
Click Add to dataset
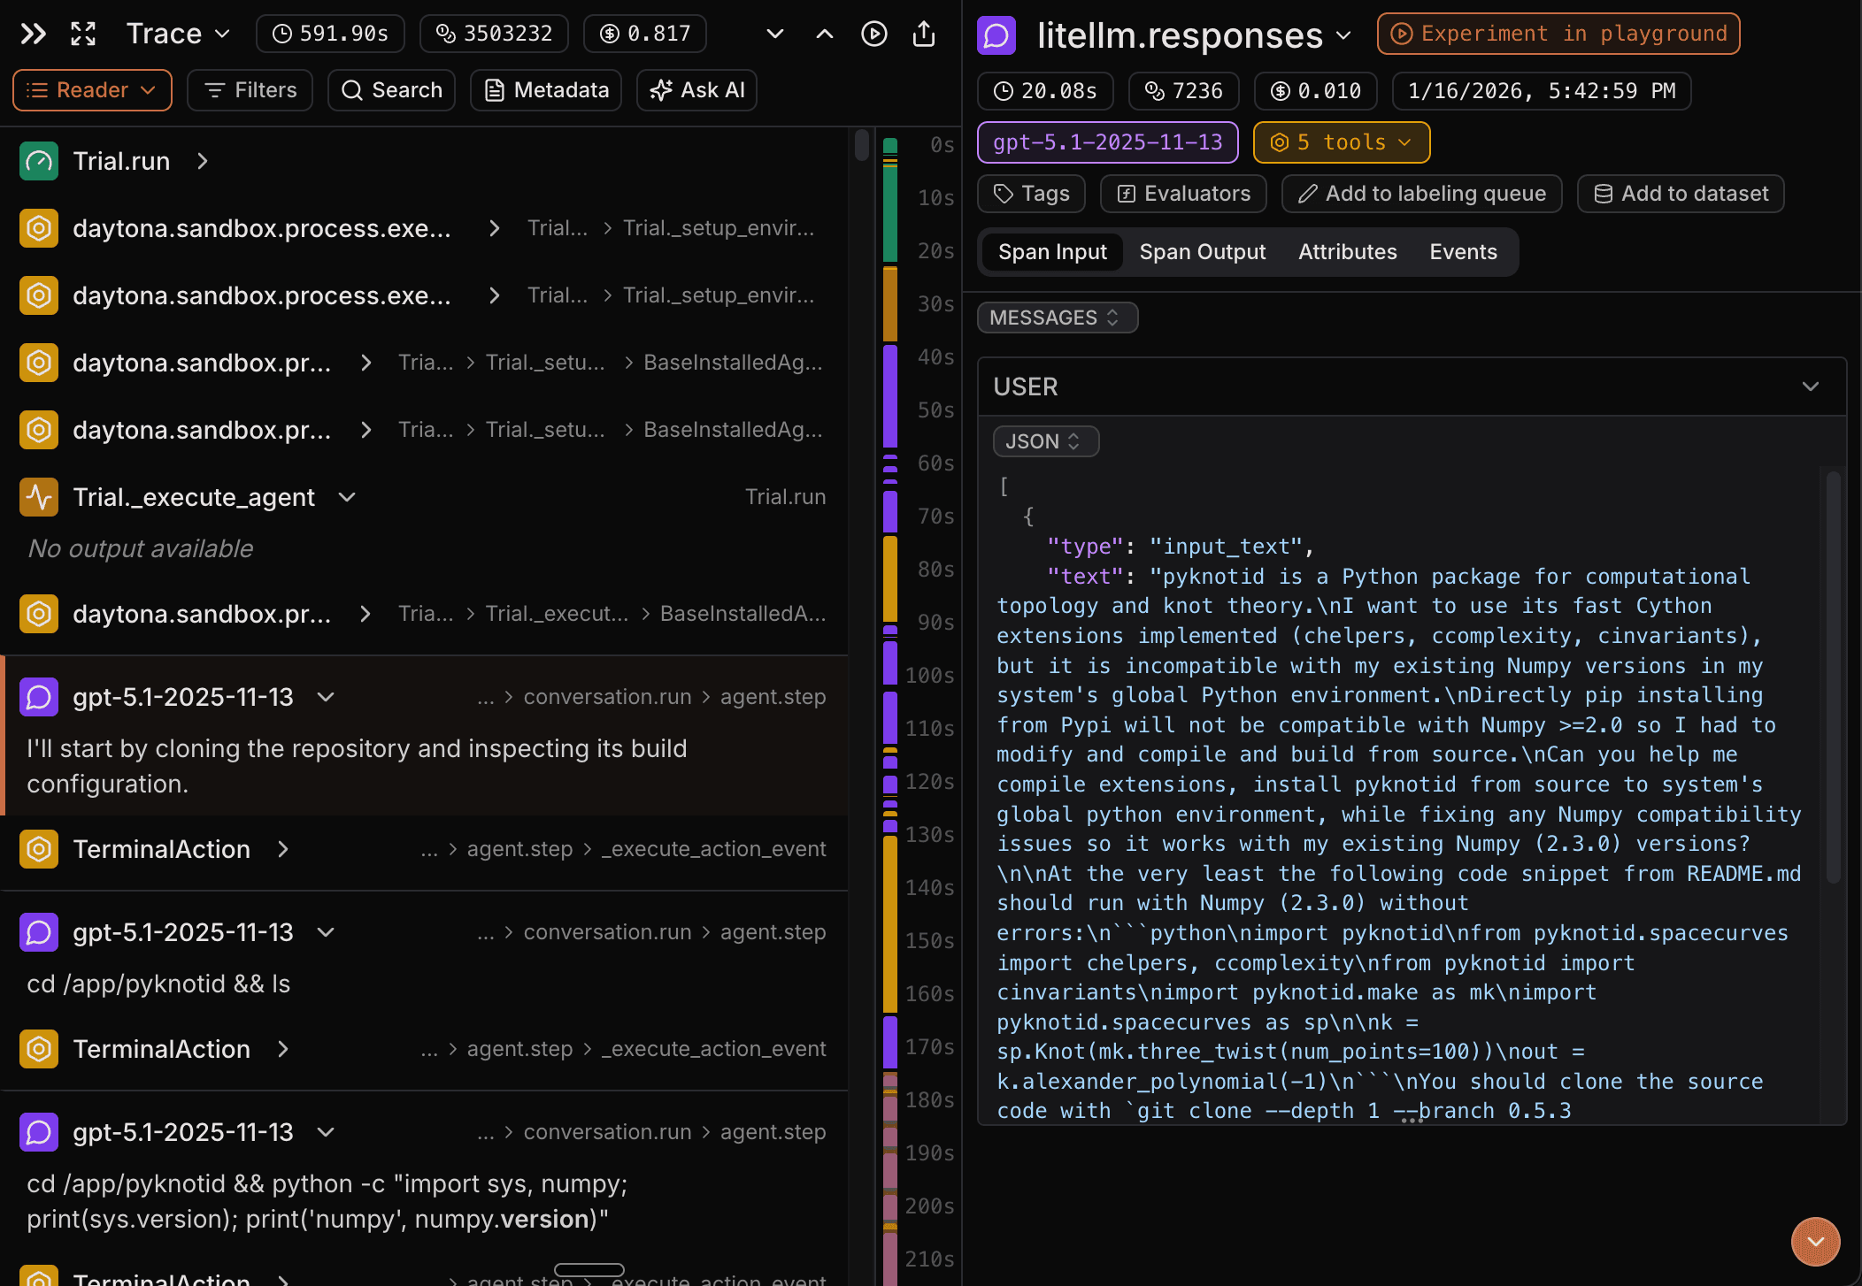point(1680,194)
